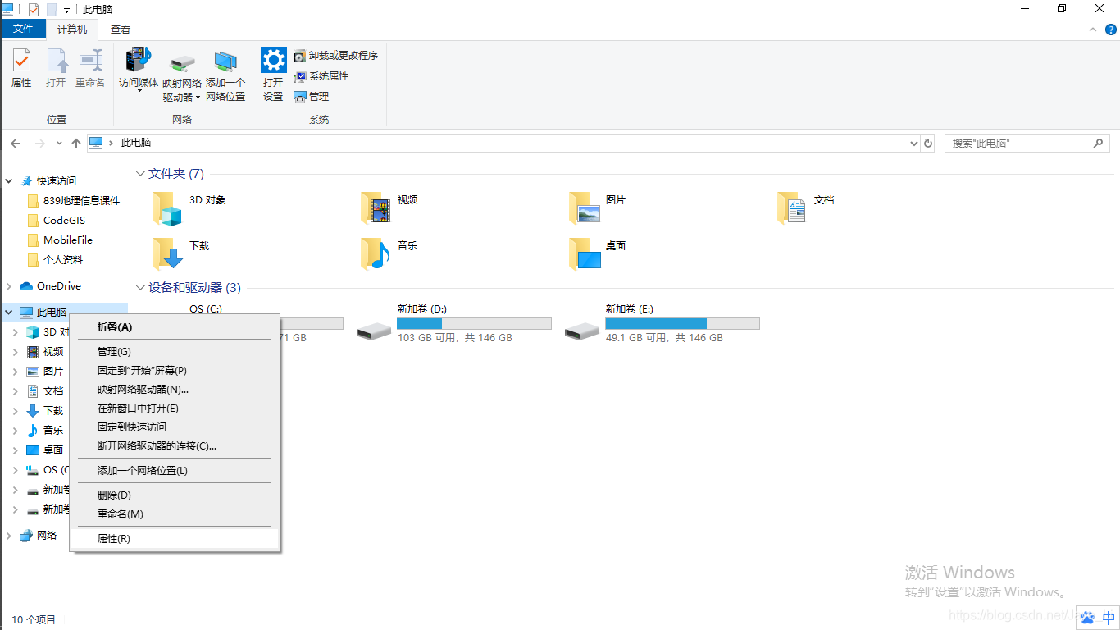The height and width of the screenshot is (630, 1120).
Task: Choose 折叠(A) in context menu
Action: click(x=175, y=327)
